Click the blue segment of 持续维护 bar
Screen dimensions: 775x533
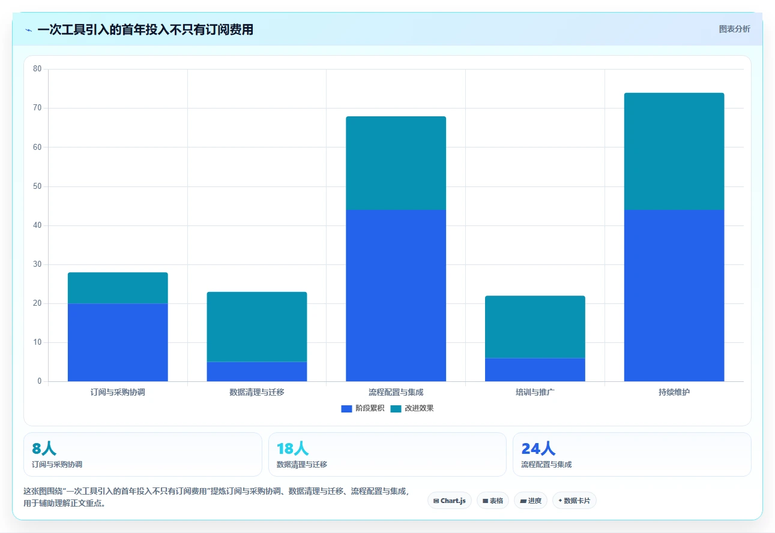[674, 296]
